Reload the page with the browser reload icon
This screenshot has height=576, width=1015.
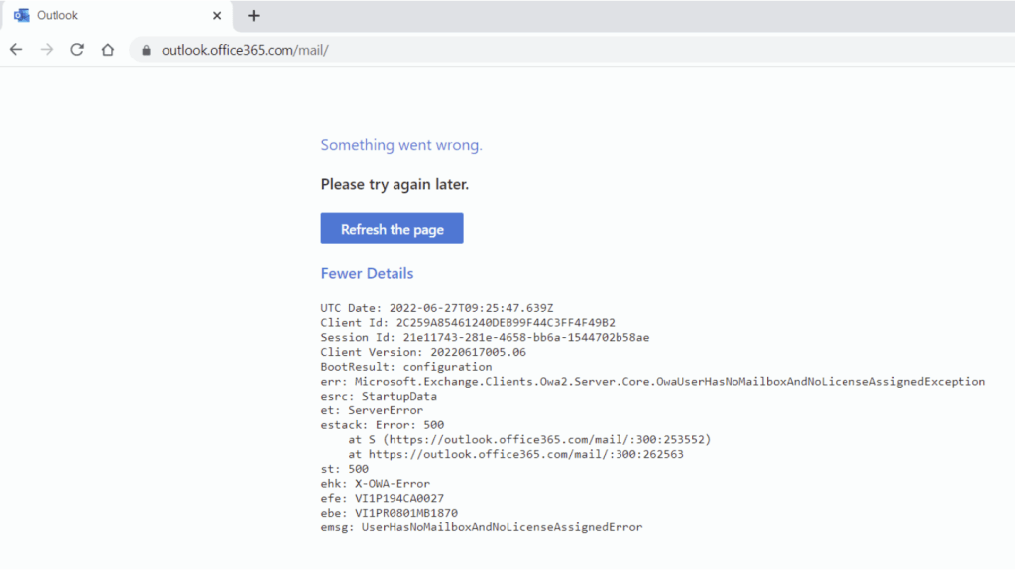77,50
